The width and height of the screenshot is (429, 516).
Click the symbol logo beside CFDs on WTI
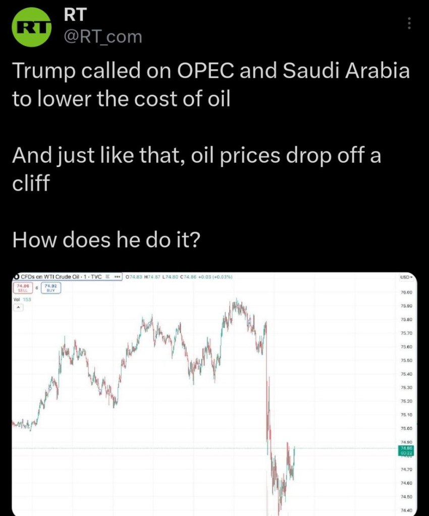tap(16, 277)
